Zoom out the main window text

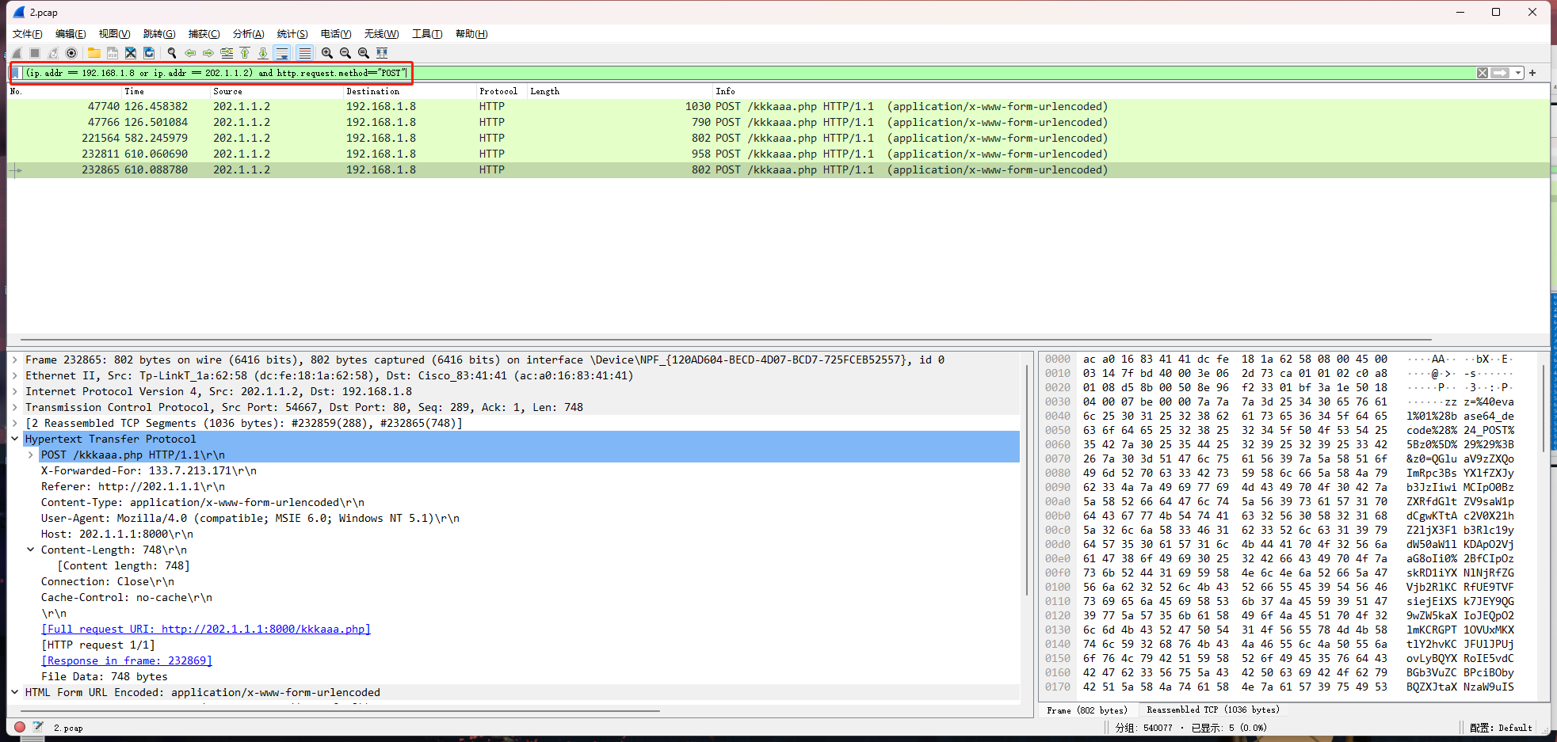pos(345,53)
